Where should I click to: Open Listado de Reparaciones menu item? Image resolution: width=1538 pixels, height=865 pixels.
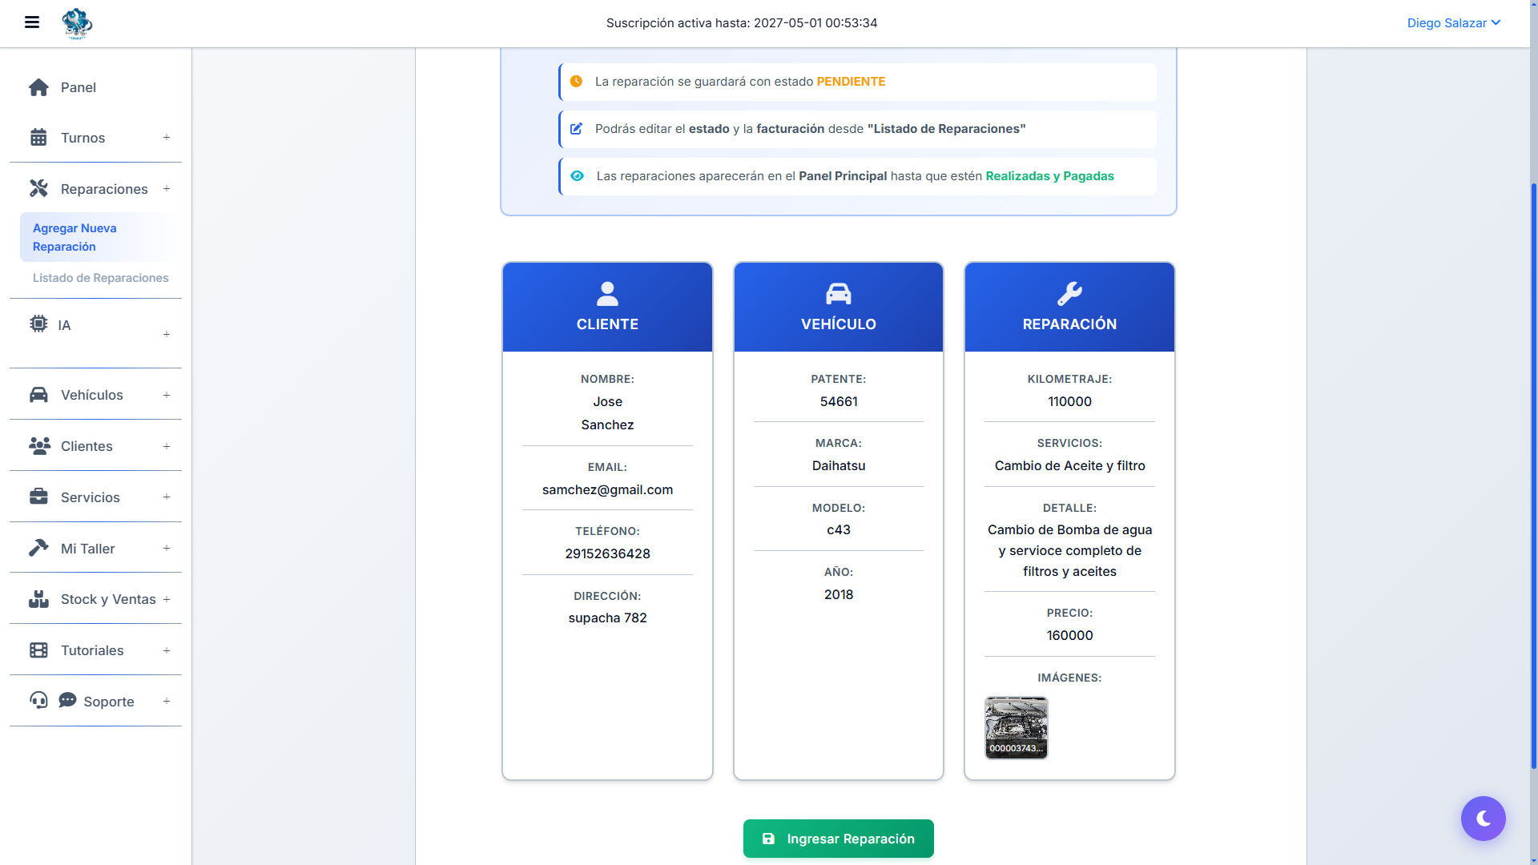point(101,278)
